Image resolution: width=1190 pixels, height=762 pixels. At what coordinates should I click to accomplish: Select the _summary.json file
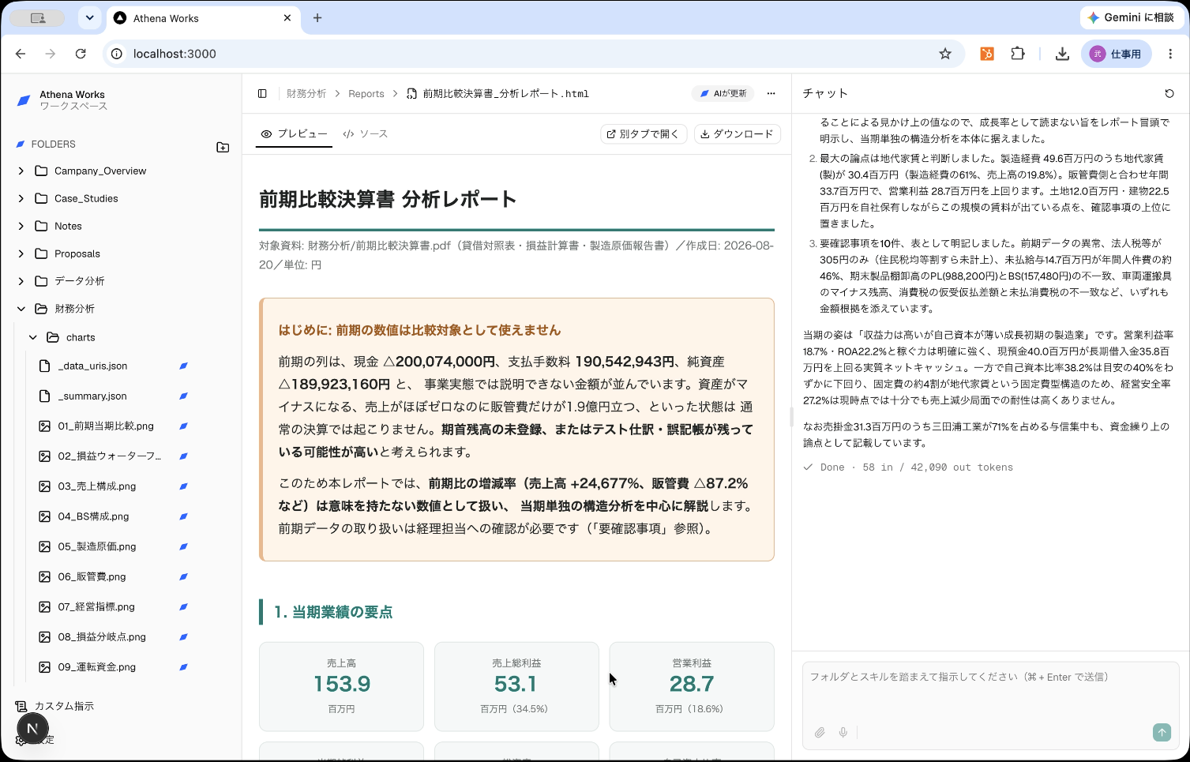click(x=92, y=396)
